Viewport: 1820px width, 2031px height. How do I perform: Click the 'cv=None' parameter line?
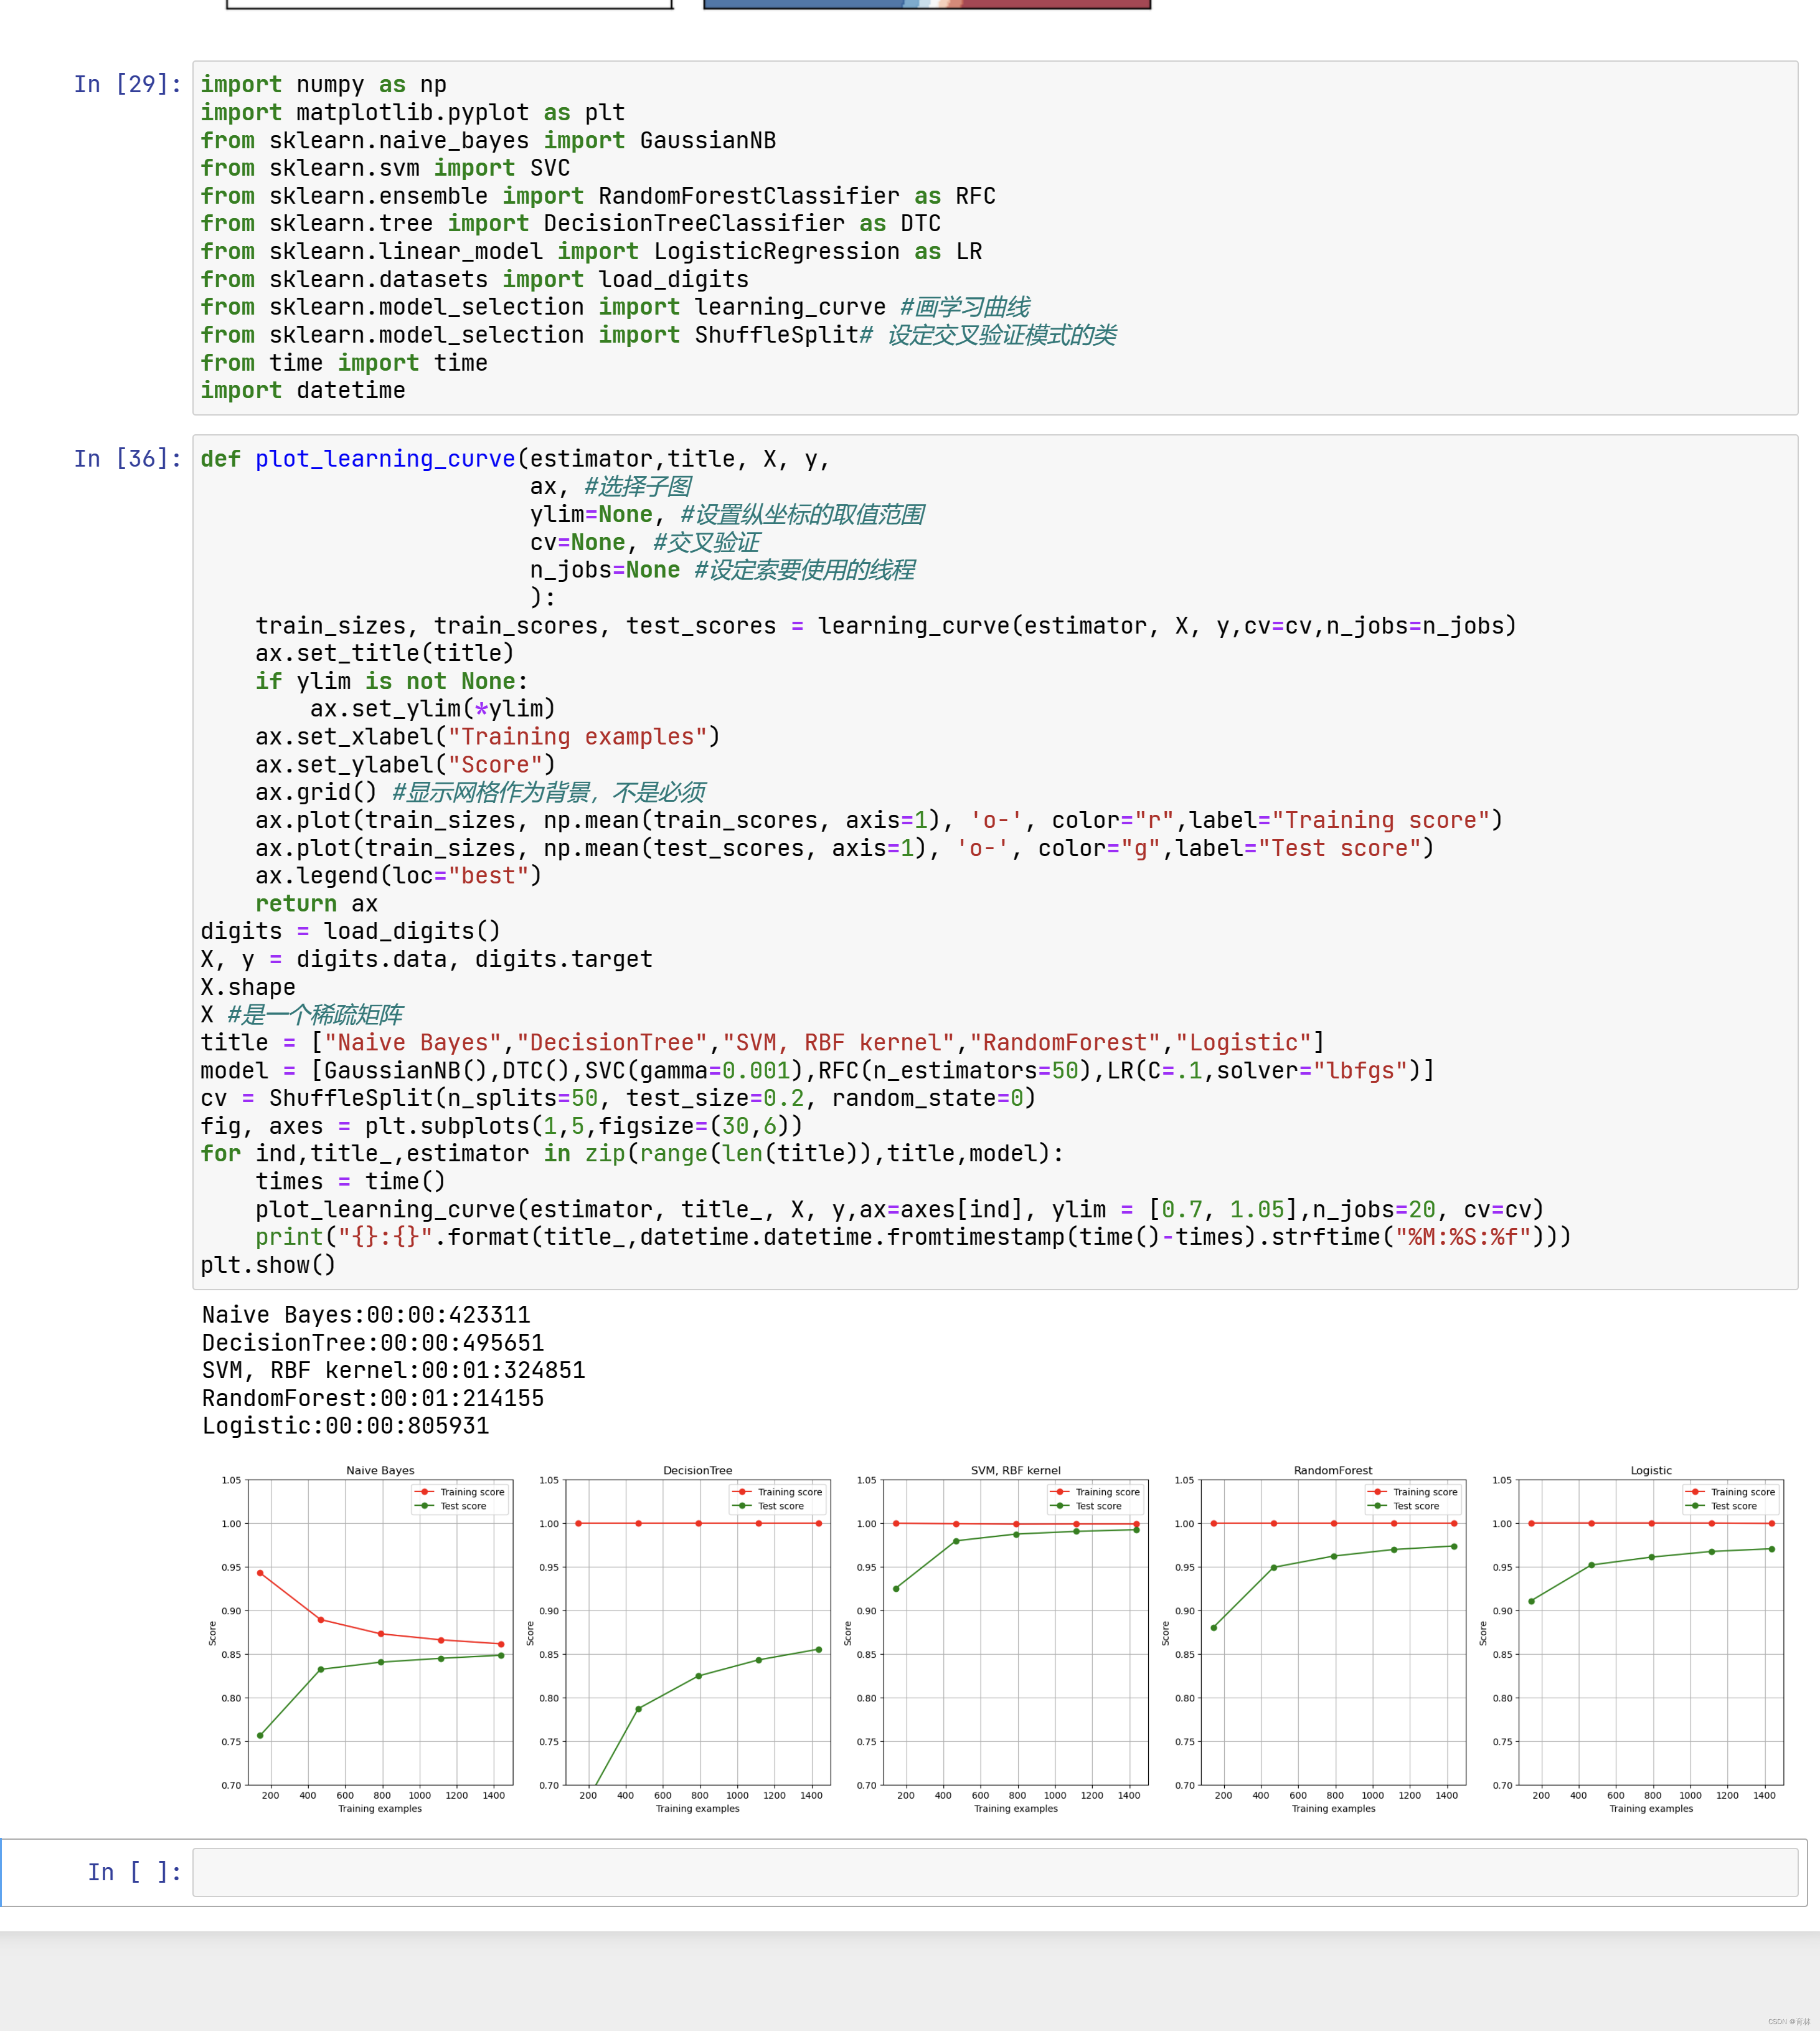click(645, 542)
